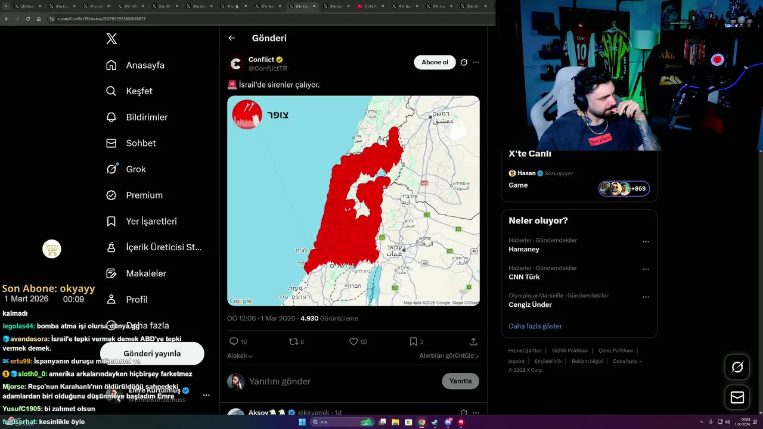Open Discord from the taskbar
The height and width of the screenshot is (429, 763).
448,422
